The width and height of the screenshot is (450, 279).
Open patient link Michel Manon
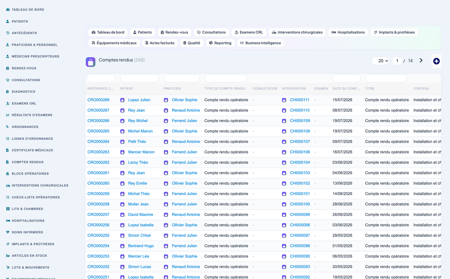pos(140,131)
